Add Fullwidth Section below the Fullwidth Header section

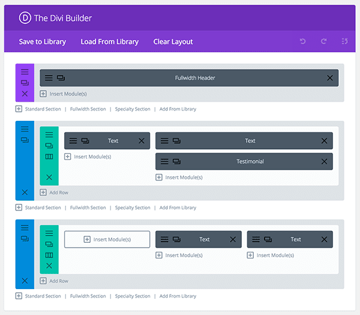click(x=88, y=109)
